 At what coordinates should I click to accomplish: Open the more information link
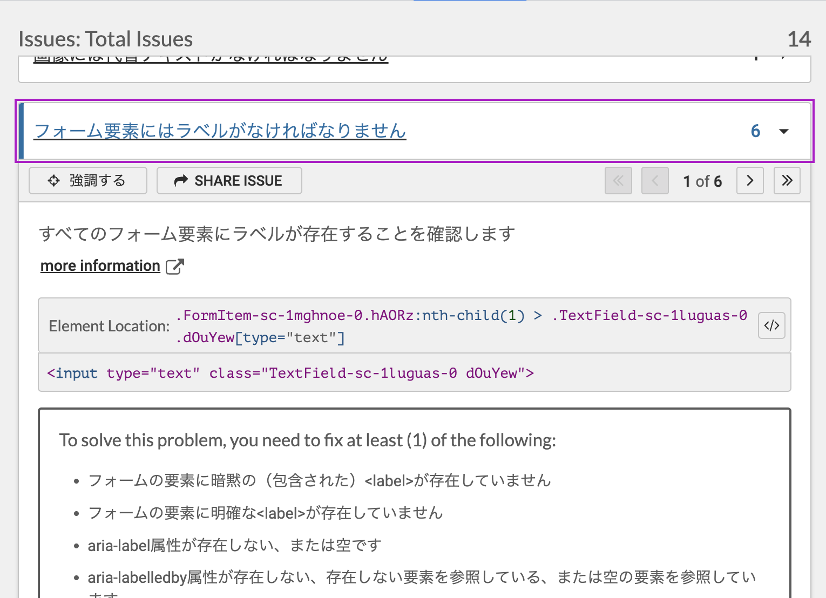click(100, 266)
